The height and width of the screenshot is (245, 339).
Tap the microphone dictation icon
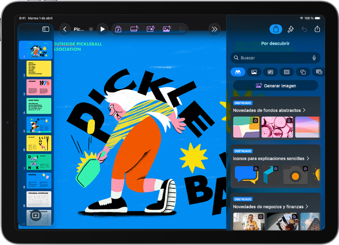pos(314,58)
